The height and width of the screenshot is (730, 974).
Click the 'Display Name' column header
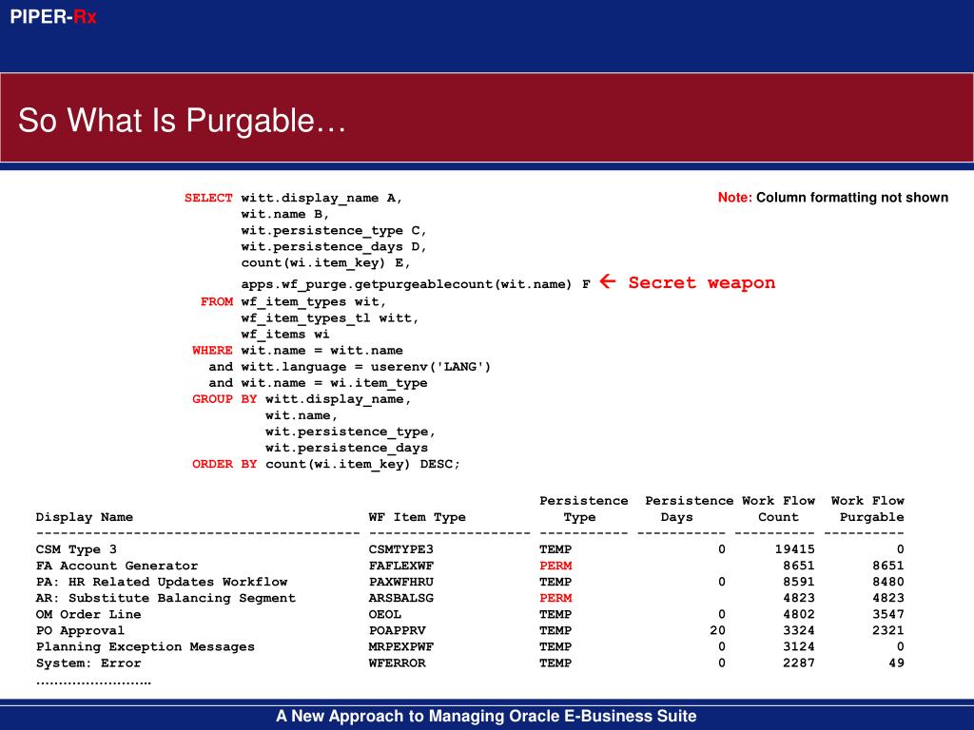click(85, 517)
